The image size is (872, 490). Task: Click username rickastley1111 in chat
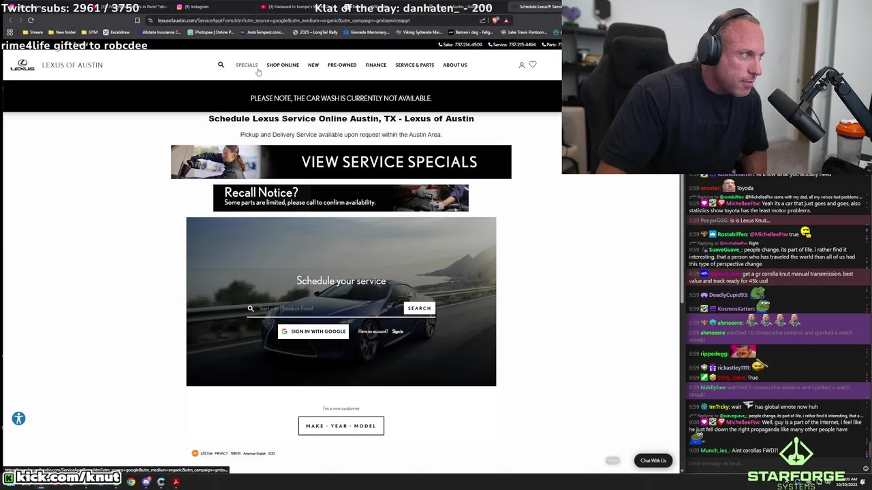click(734, 367)
